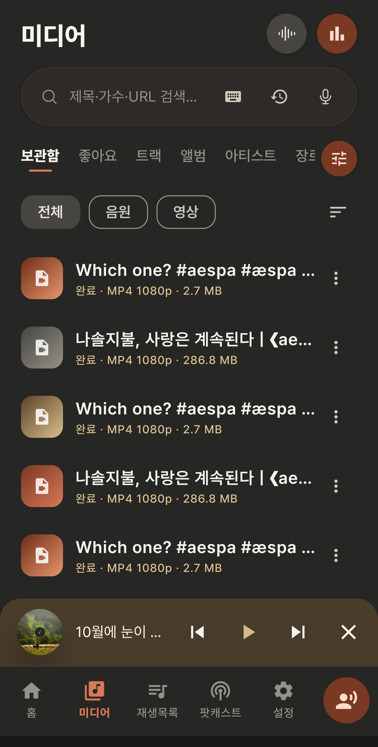Screen dimensions: 378x747
Task: Open more options for first aespa video
Action: (x=336, y=278)
